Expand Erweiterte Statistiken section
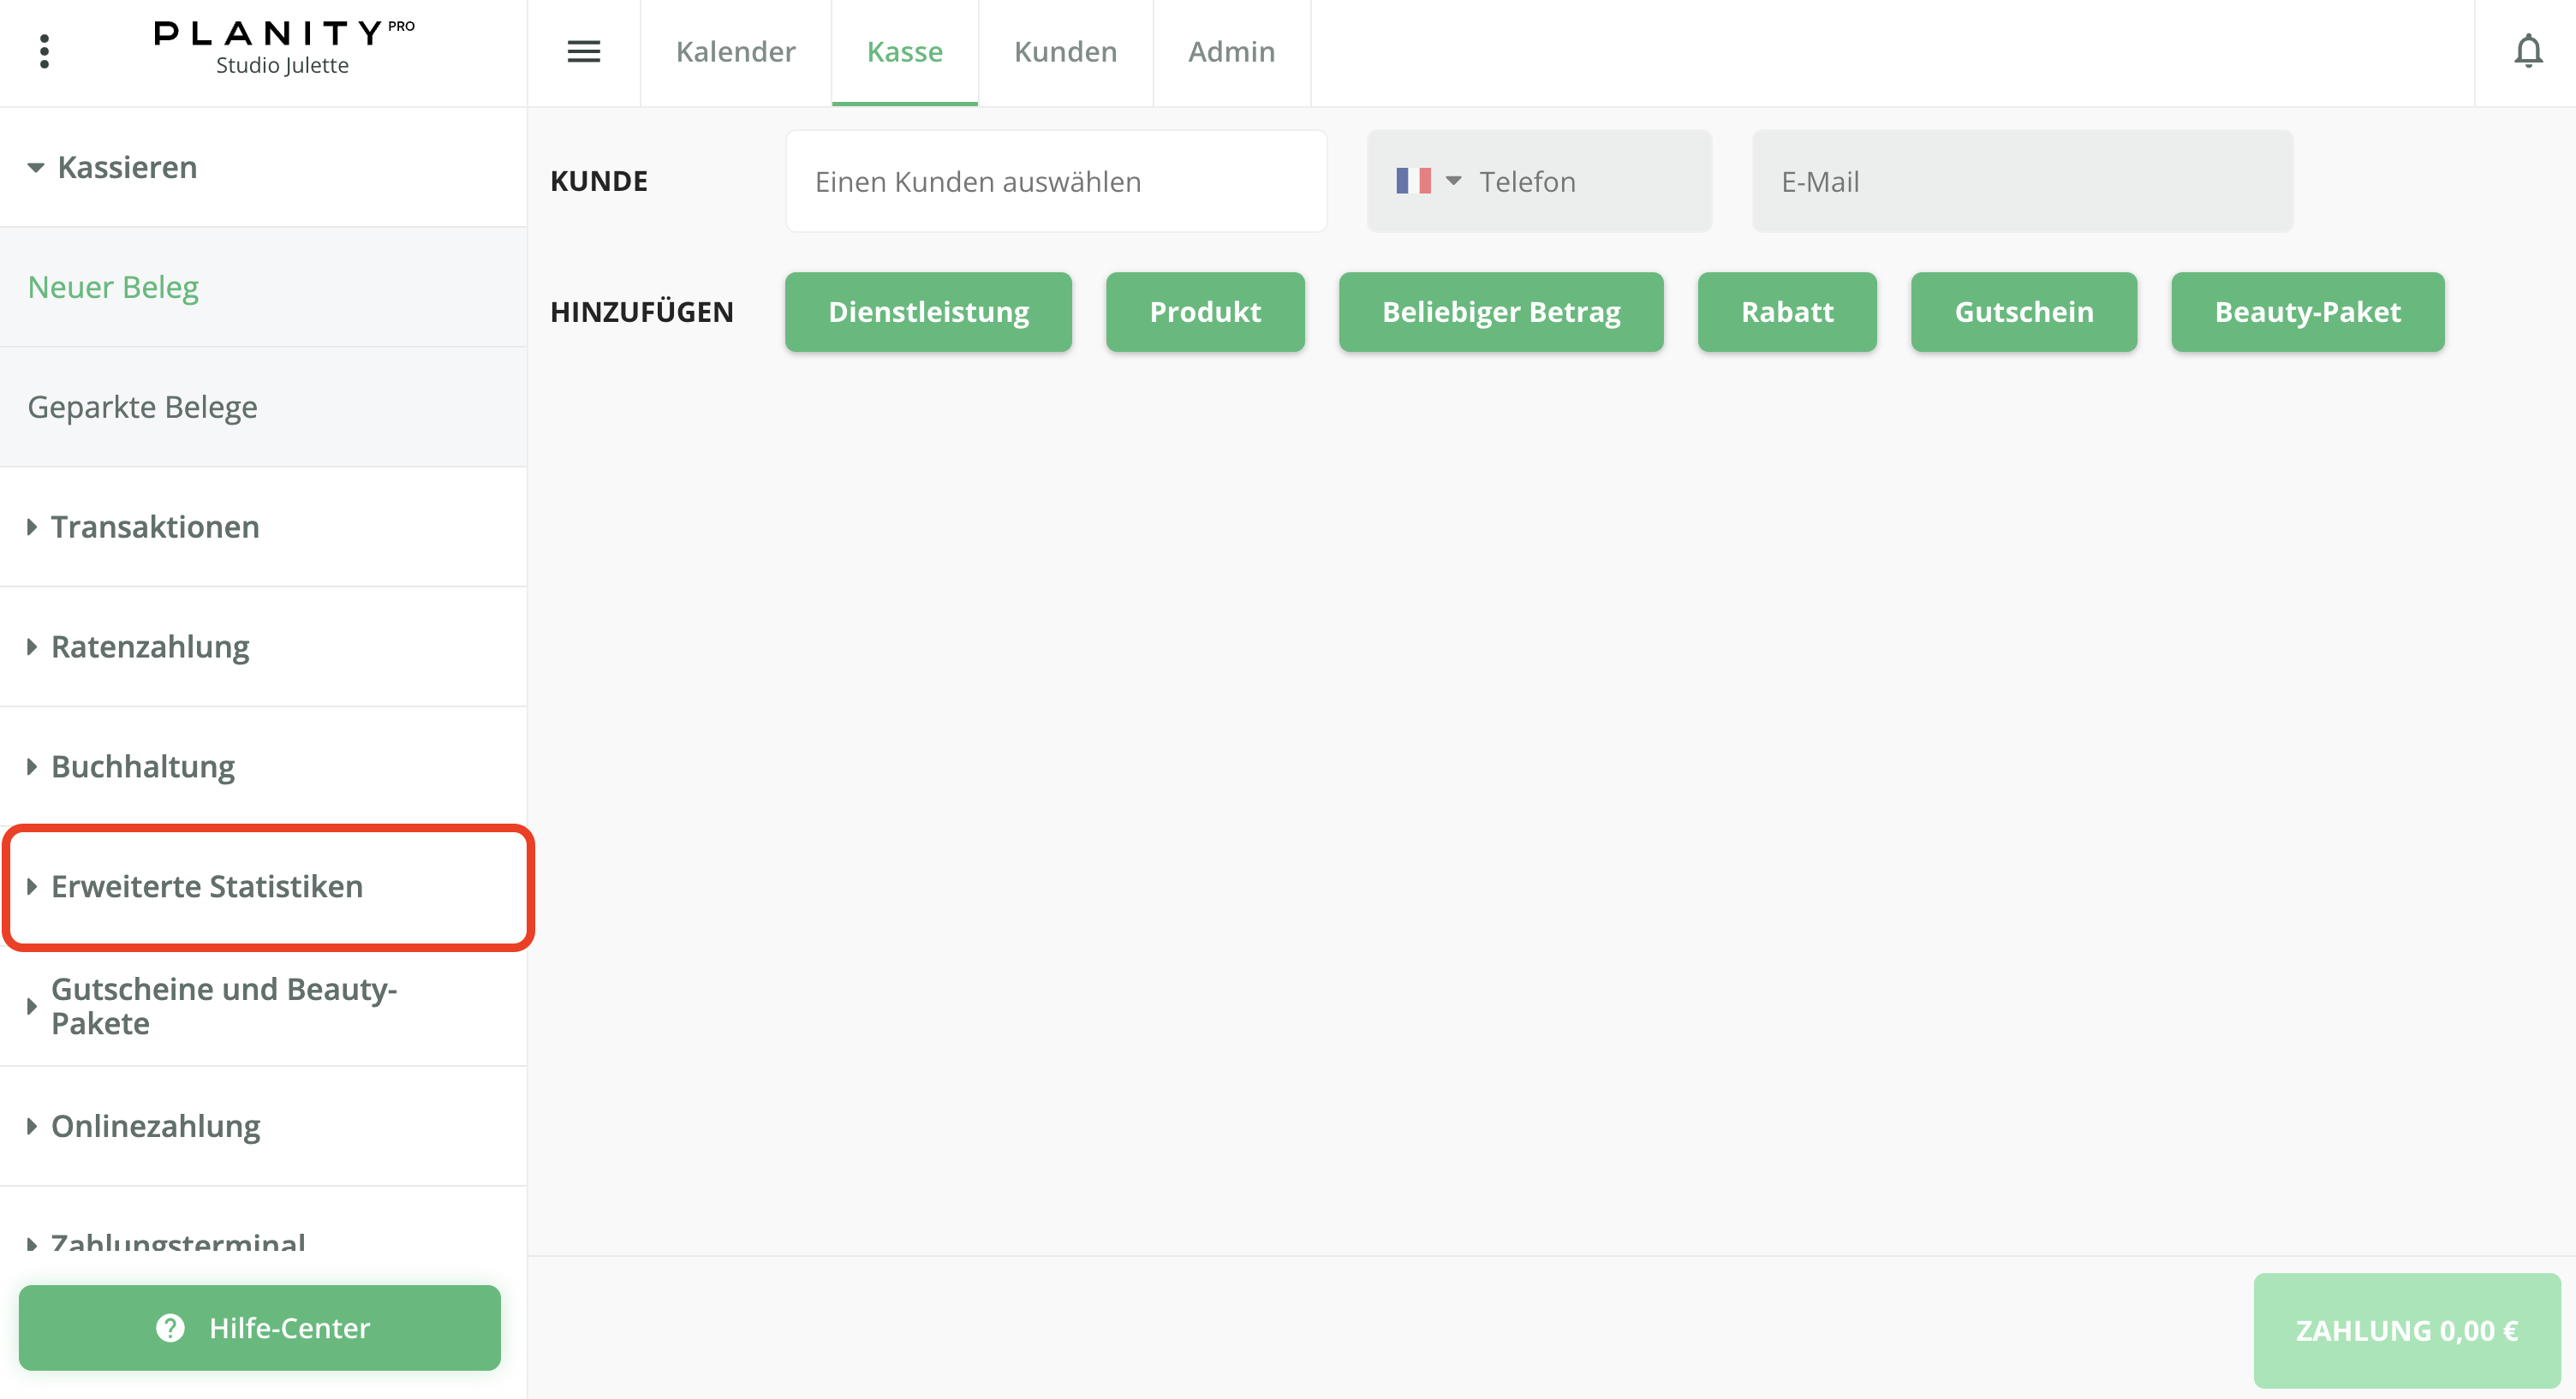Image resolution: width=2576 pixels, height=1399 pixels. click(207, 887)
